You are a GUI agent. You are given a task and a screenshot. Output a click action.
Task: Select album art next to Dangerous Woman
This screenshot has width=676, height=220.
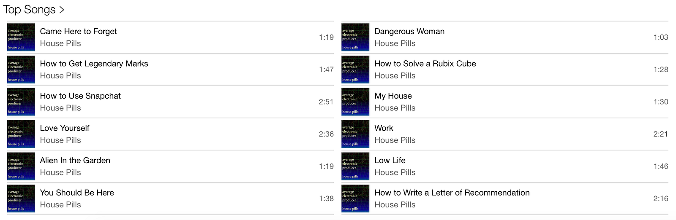coord(355,37)
